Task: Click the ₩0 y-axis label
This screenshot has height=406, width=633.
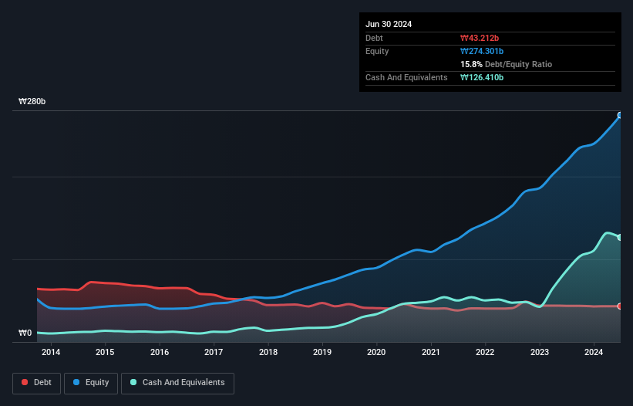Action: tap(25, 333)
